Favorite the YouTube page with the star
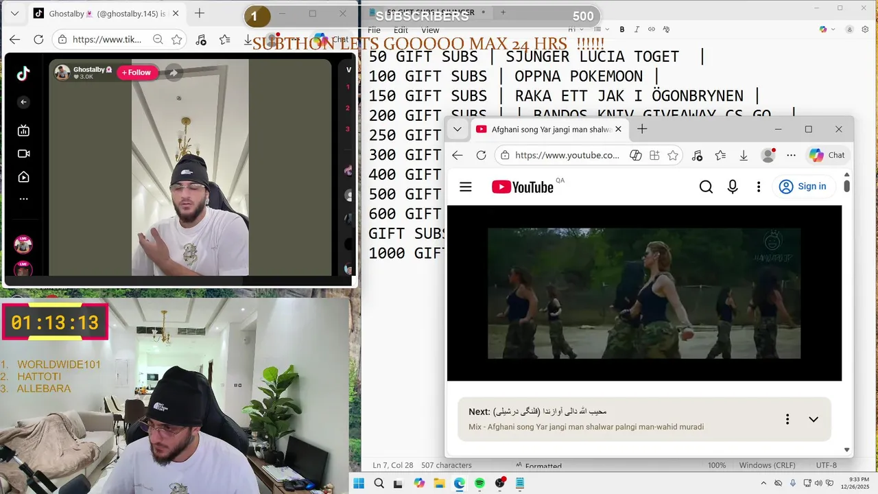The image size is (878, 494). (x=673, y=156)
